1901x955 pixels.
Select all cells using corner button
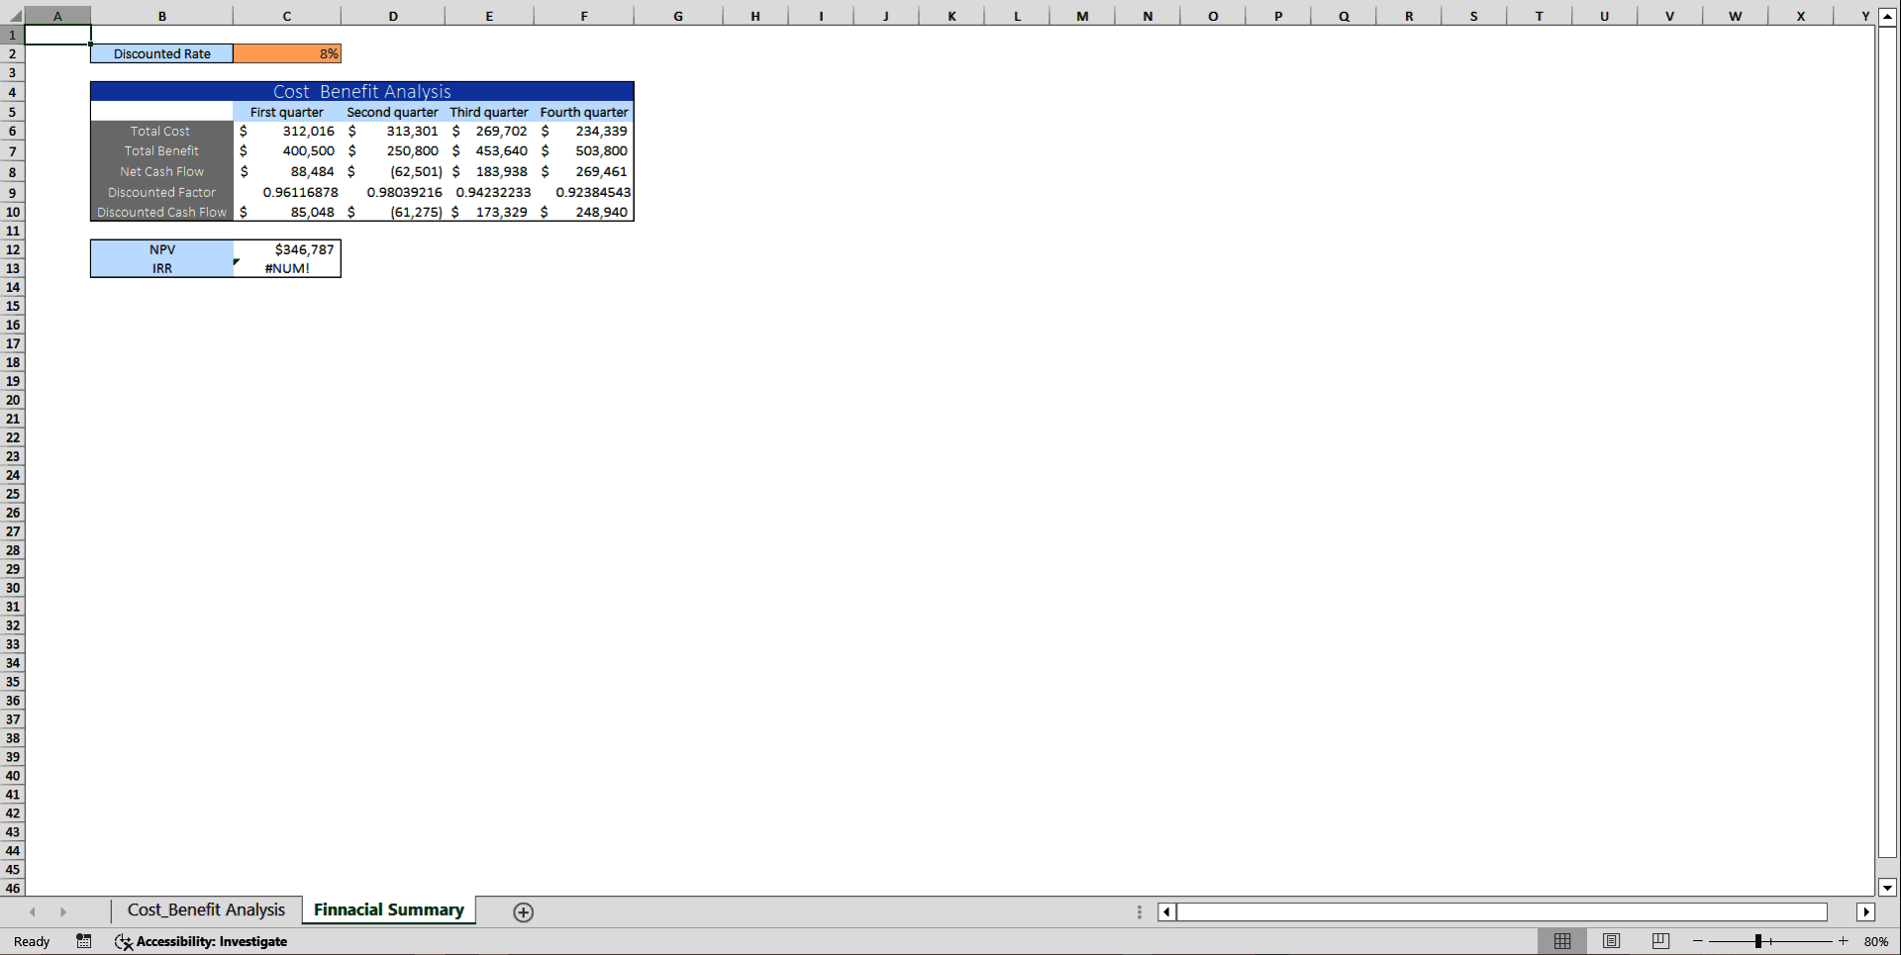pyautogui.click(x=12, y=15)
